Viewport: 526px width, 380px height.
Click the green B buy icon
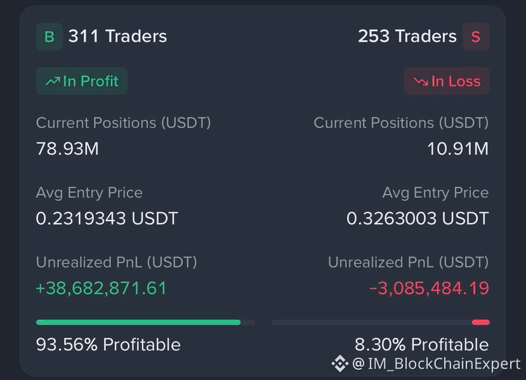point(49,37)
